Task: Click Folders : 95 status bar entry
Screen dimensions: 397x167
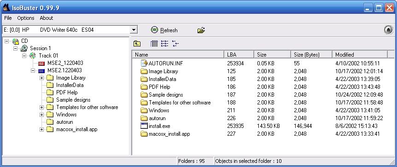Action: (x=192, y=161)
